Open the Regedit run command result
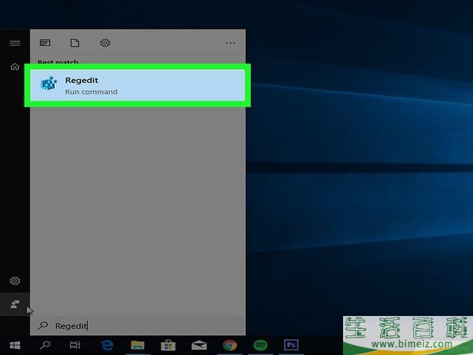The height and width of the screenshot is (355, 473). pos(137,85)
